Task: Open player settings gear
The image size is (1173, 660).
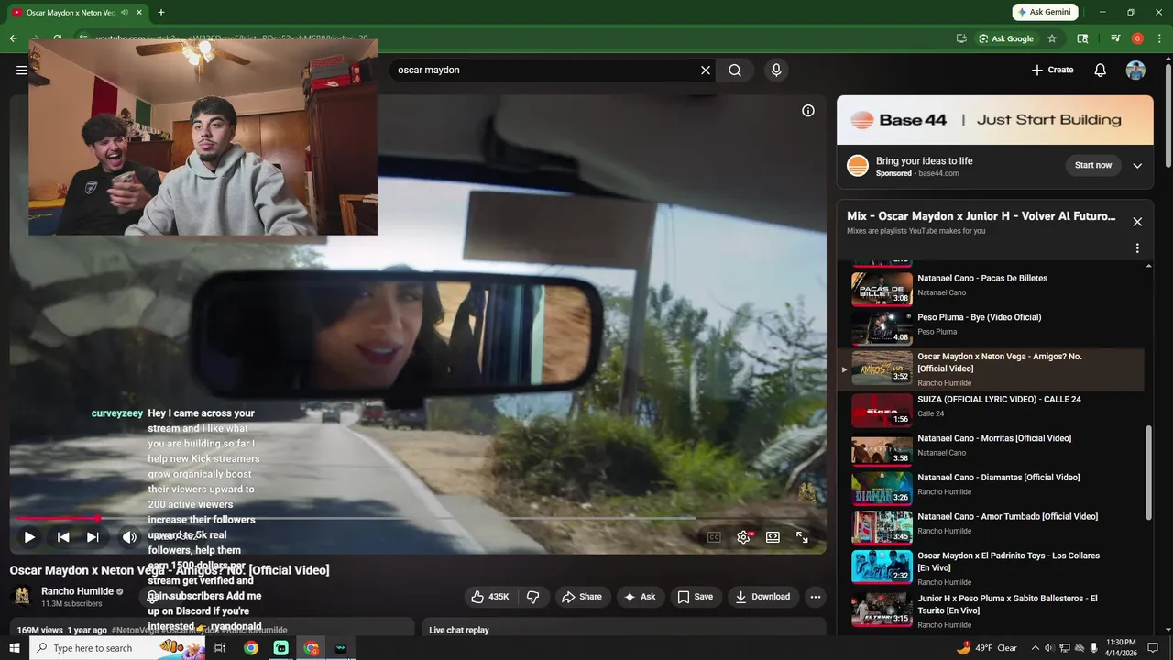Action: [743, 537]
